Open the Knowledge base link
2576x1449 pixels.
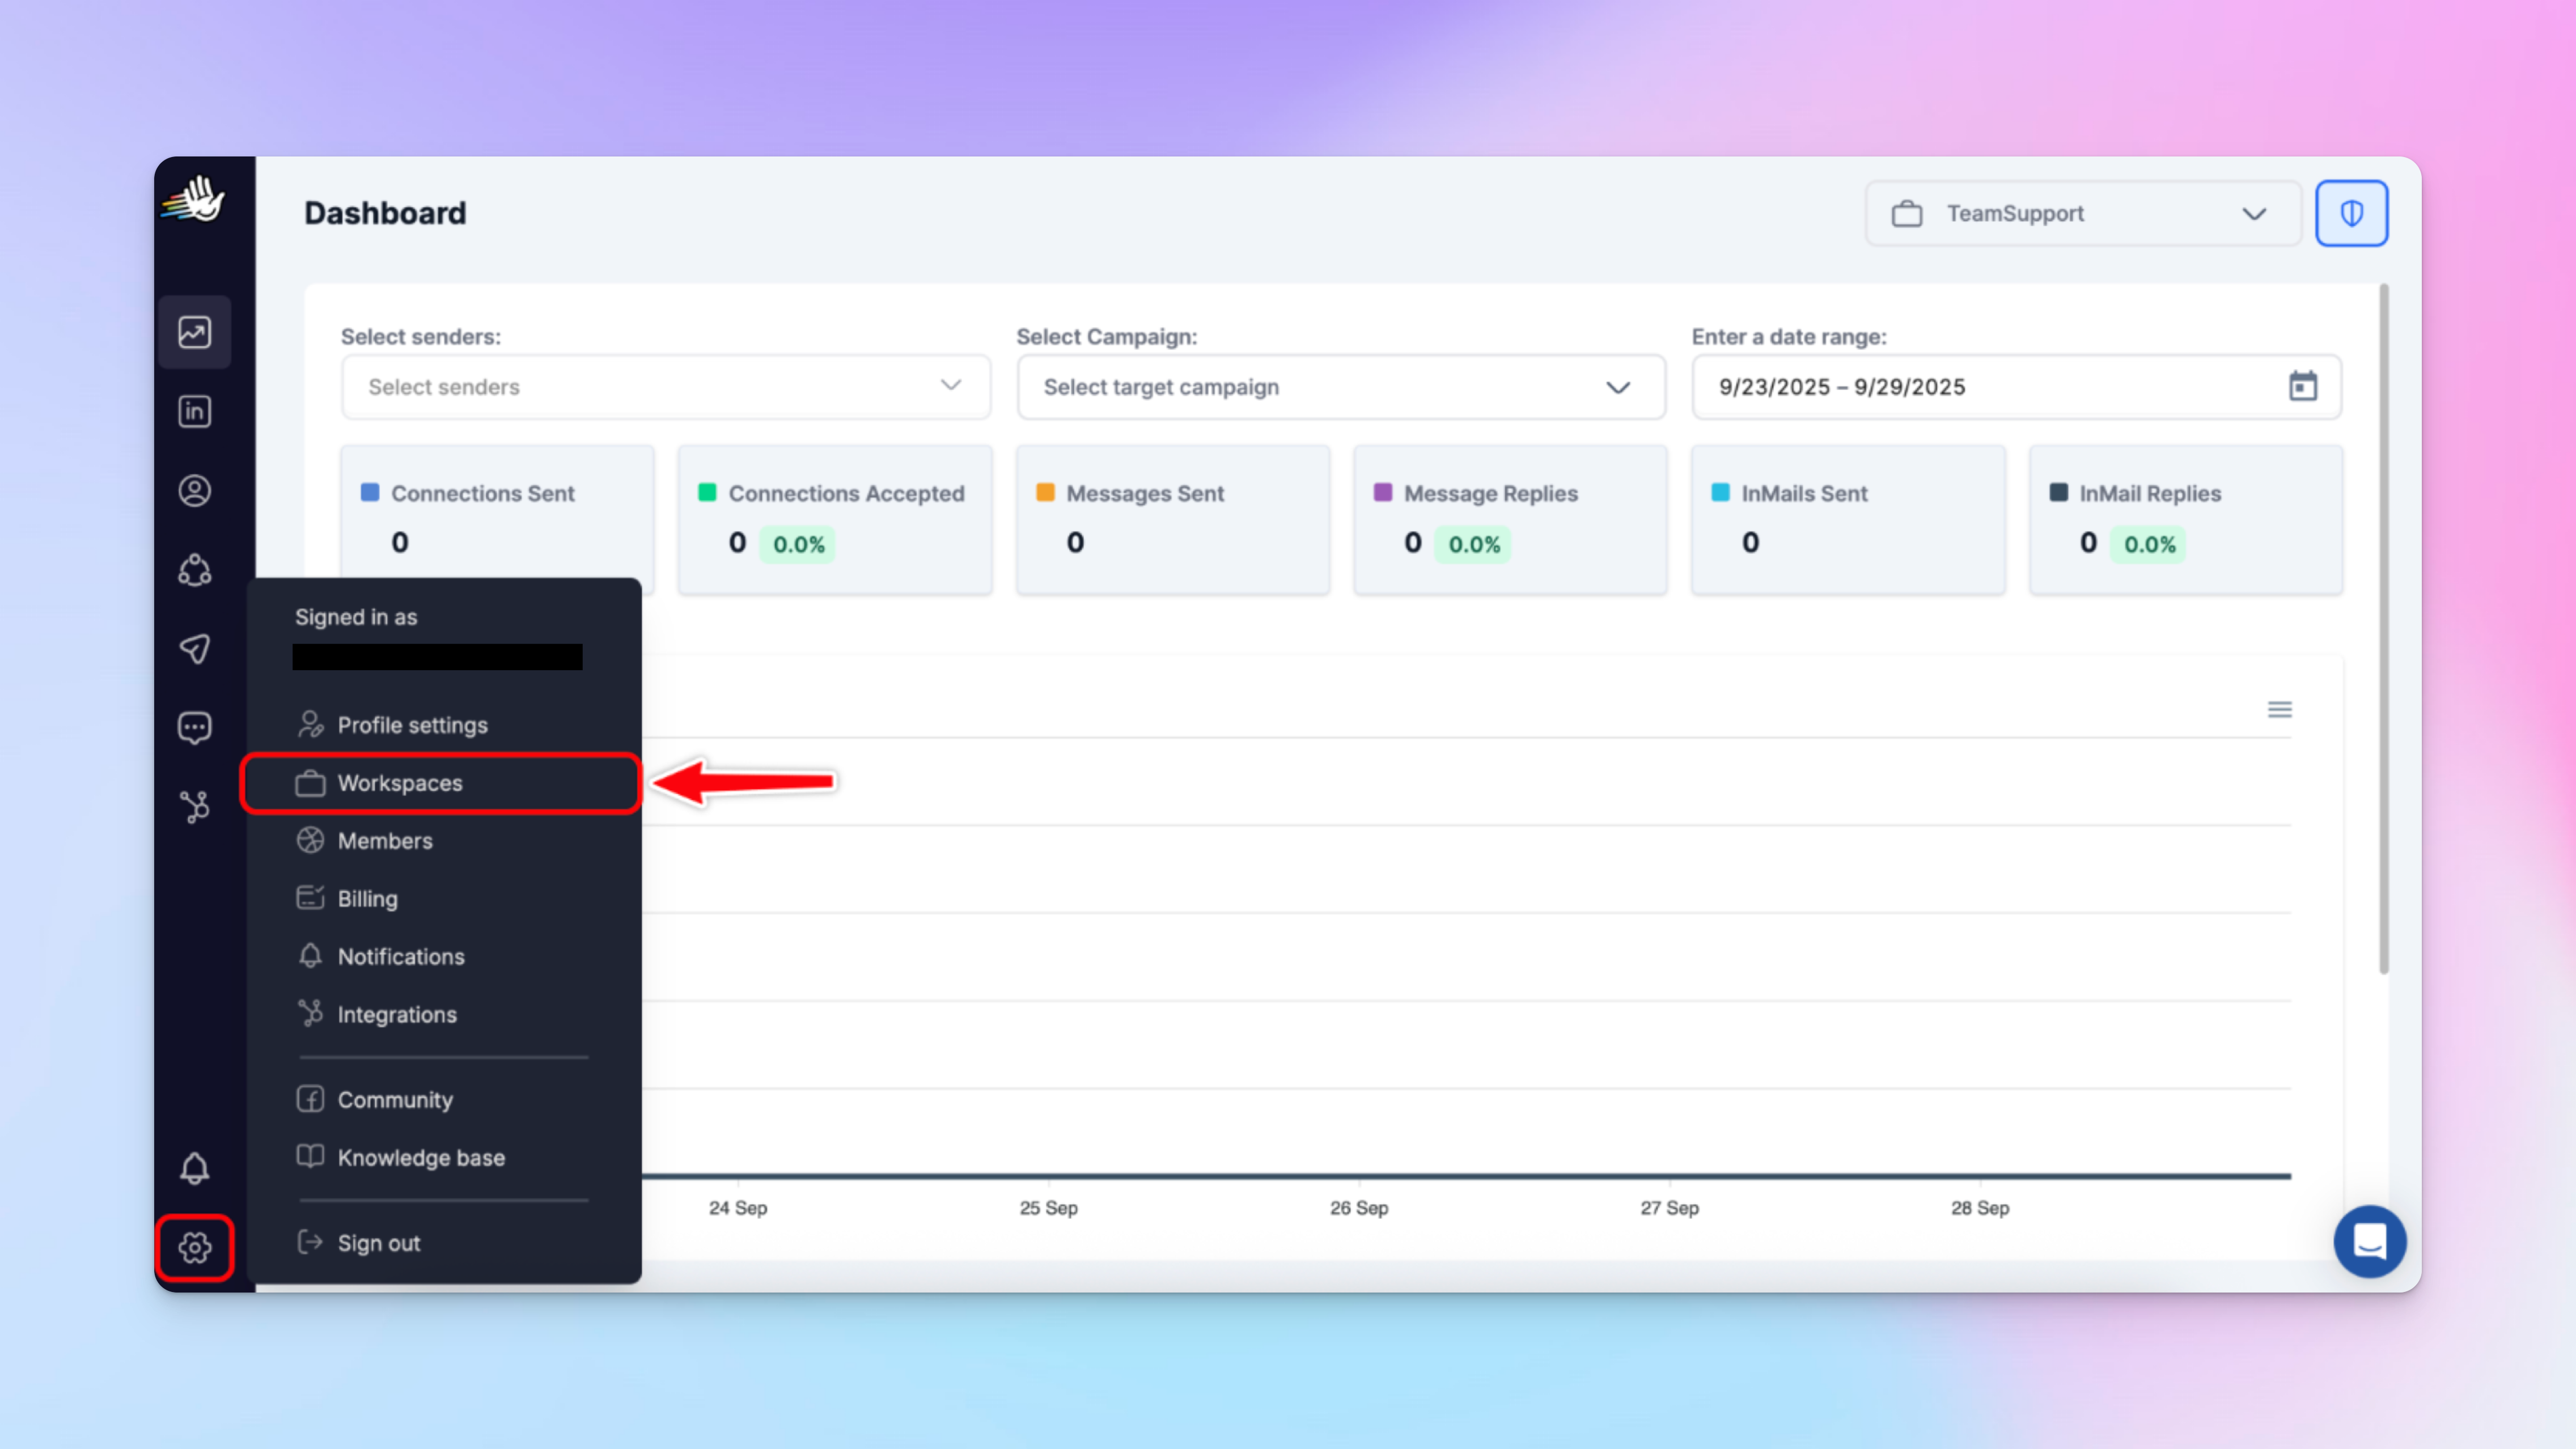click(x=420, y=1157)
